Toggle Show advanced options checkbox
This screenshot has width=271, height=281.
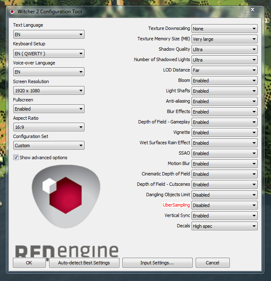coord(16,158)
